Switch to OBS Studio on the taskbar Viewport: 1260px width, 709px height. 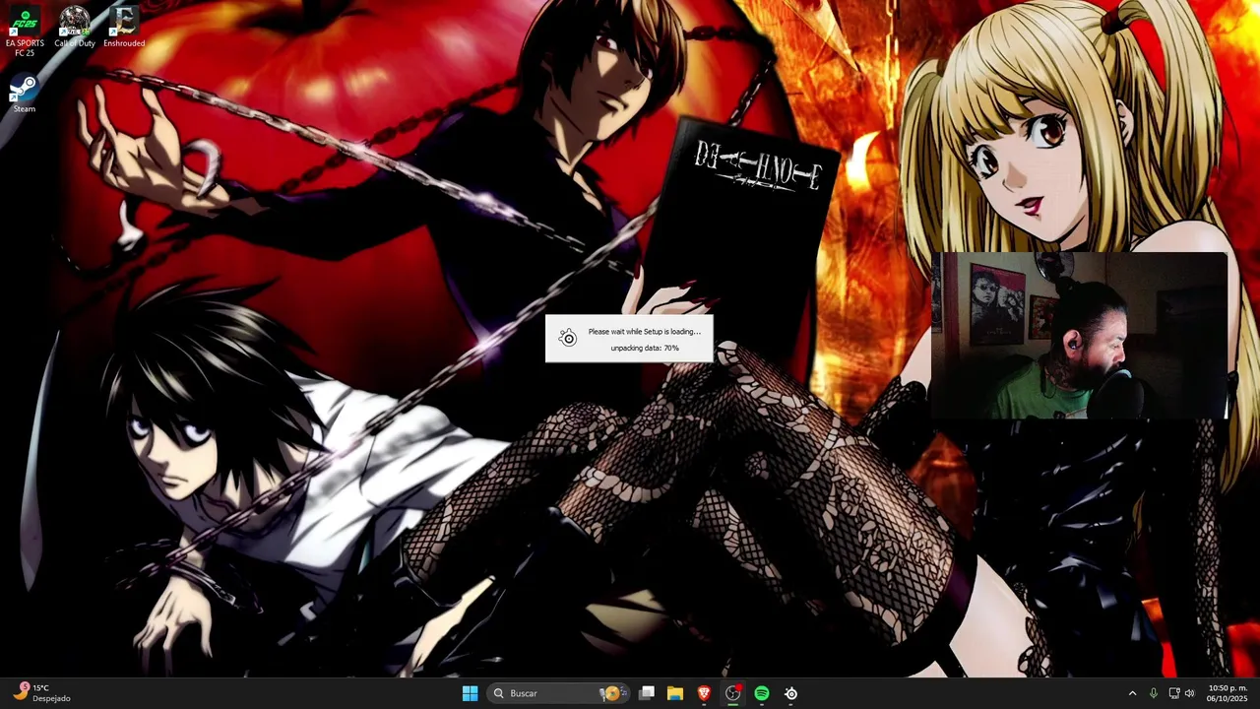coord(732,693)
